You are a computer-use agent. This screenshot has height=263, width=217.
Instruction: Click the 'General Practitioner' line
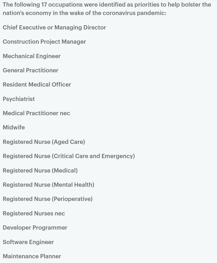pos(30,70)
